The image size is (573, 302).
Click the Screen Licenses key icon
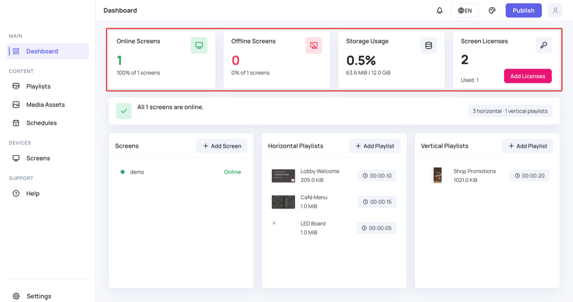click(x=543, y=45)
